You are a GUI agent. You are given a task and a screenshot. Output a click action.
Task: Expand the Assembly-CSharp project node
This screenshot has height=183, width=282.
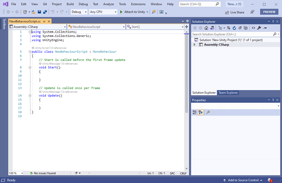click(194, 45)
